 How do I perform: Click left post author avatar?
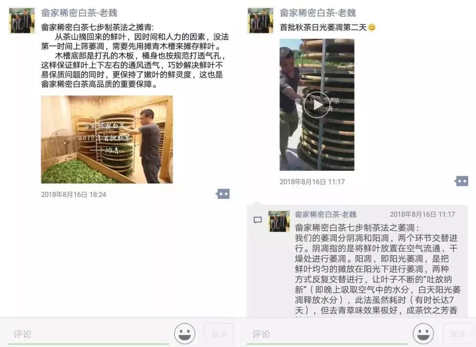coord(22,20)
